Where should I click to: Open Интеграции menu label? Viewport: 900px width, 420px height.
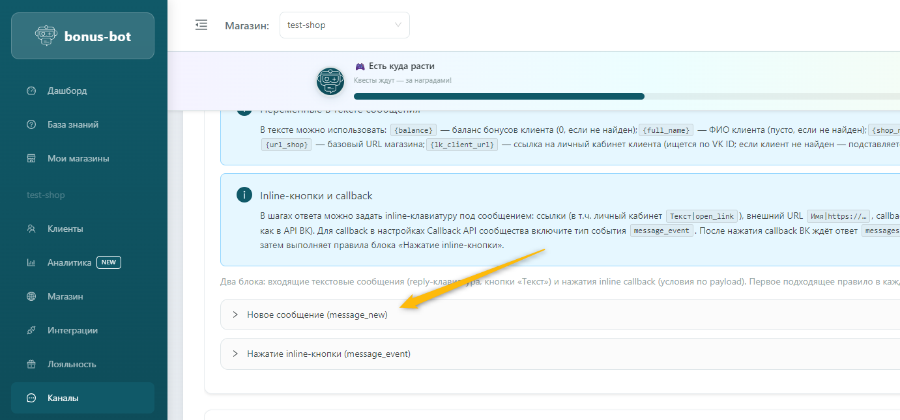[x=72, y=330]
